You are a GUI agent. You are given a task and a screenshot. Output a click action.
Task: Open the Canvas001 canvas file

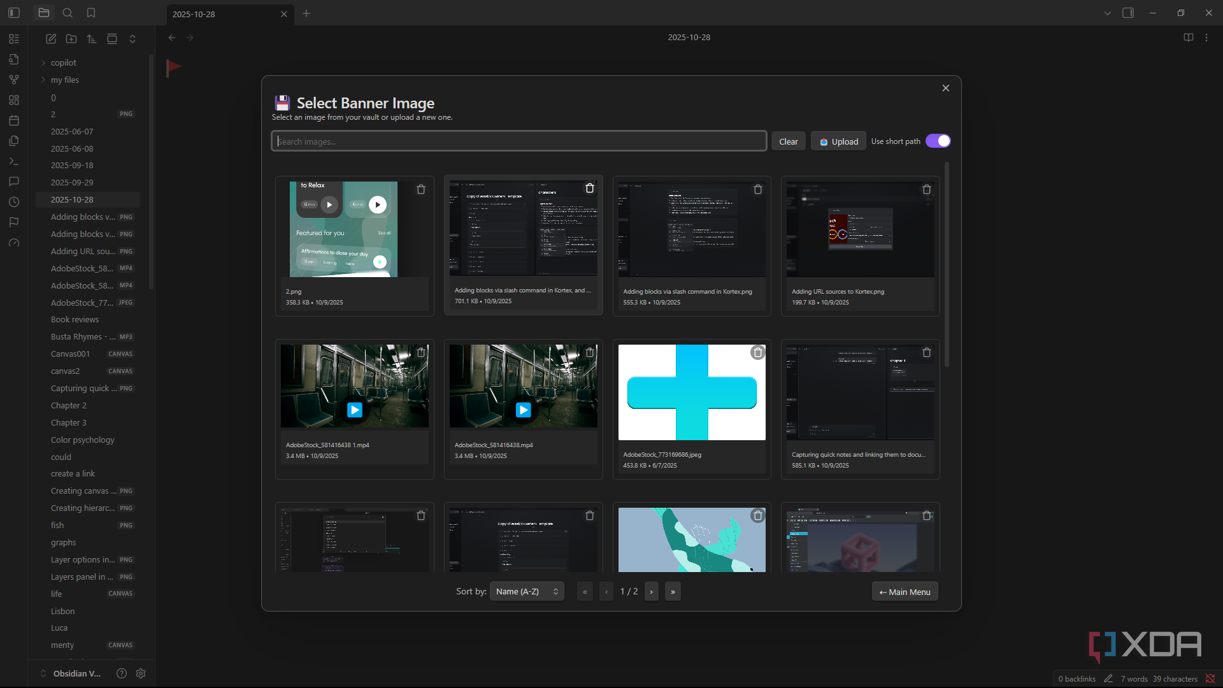point(88,354)
